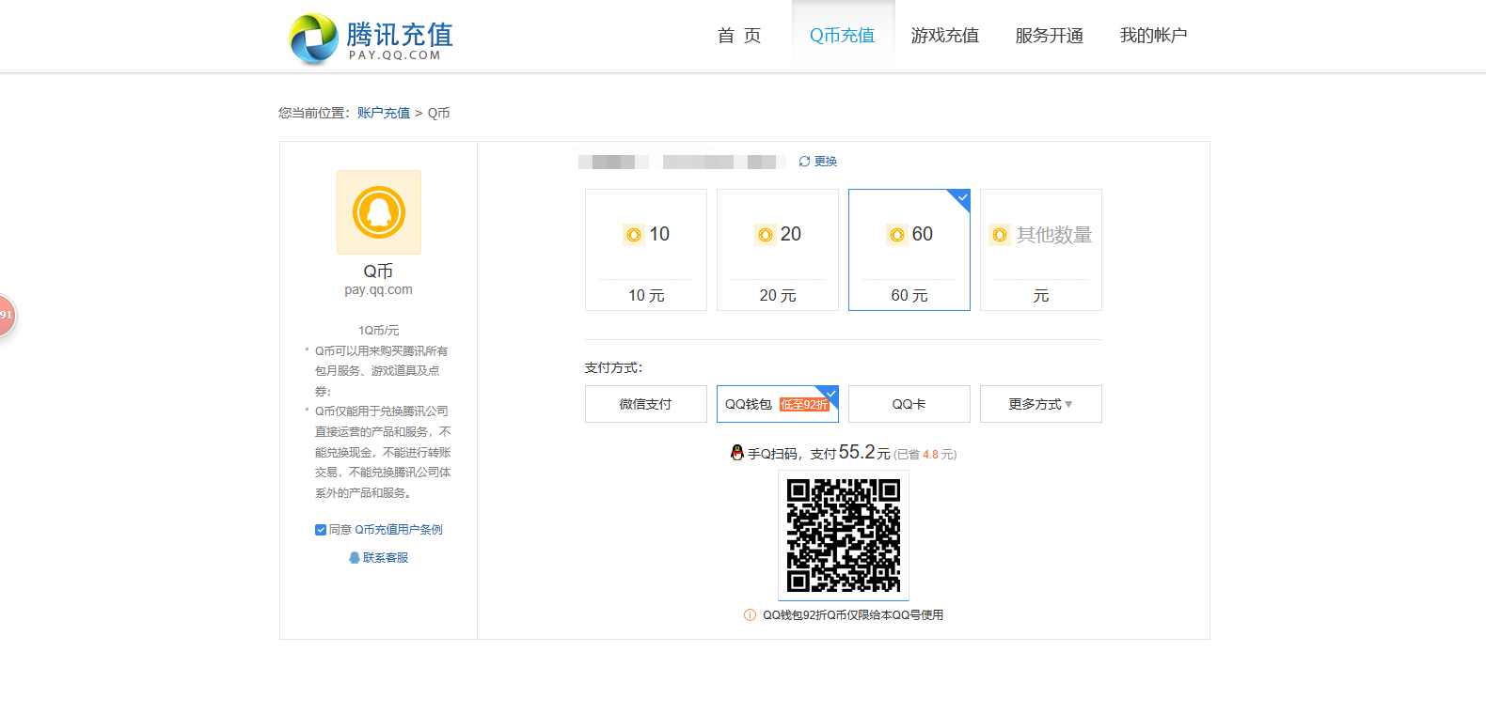Viewport: 1486px width, 714px height.
Task: Click the 已省 4.8 元 savings text
Action: click(925, 455)
